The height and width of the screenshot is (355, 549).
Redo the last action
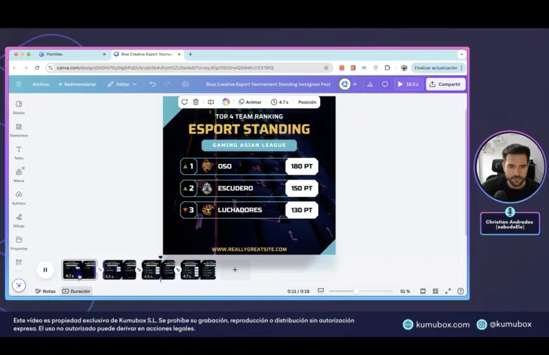click(x=167, y=84)
